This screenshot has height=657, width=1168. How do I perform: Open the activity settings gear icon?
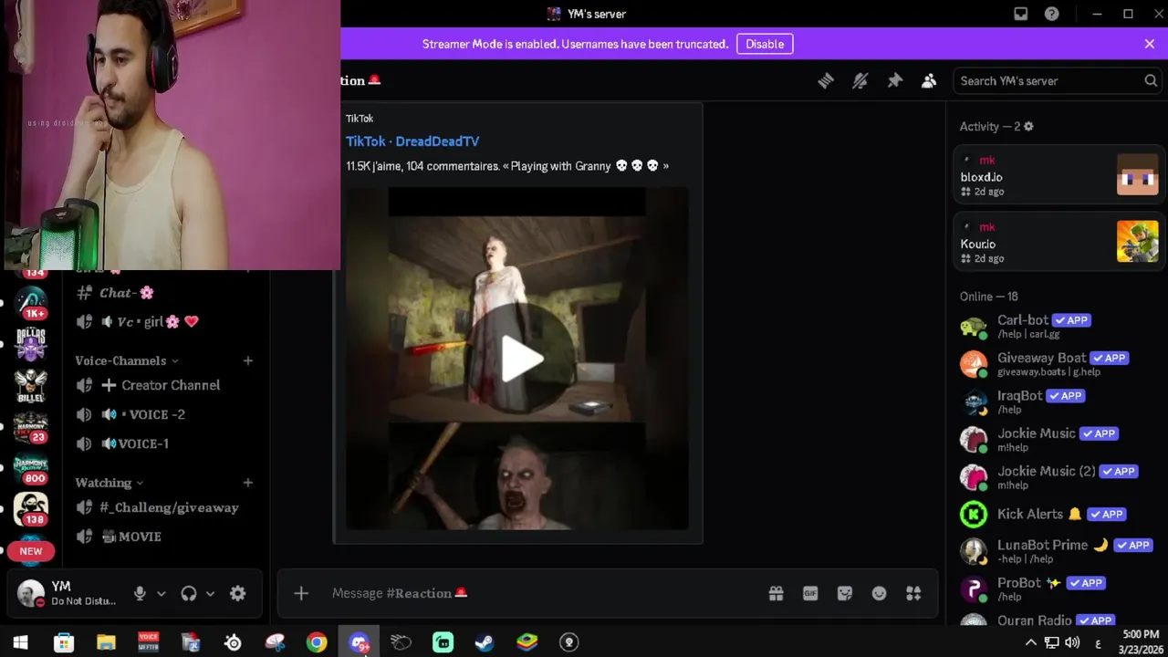[1028, 127]
